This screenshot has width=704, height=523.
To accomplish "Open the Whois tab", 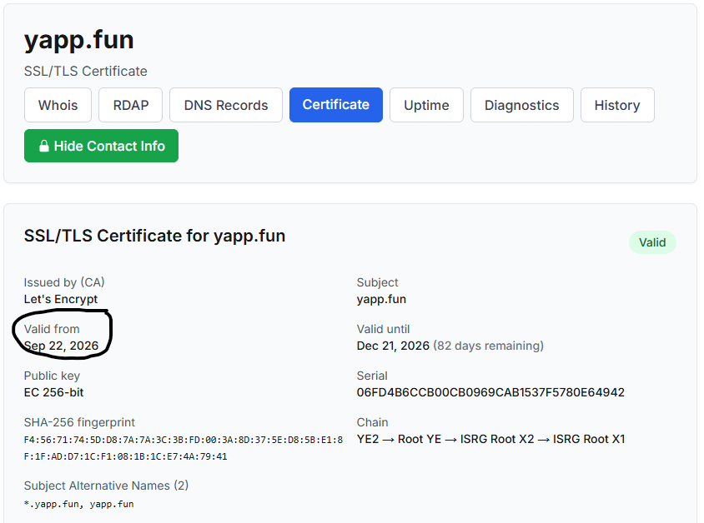I will point(58,105).
